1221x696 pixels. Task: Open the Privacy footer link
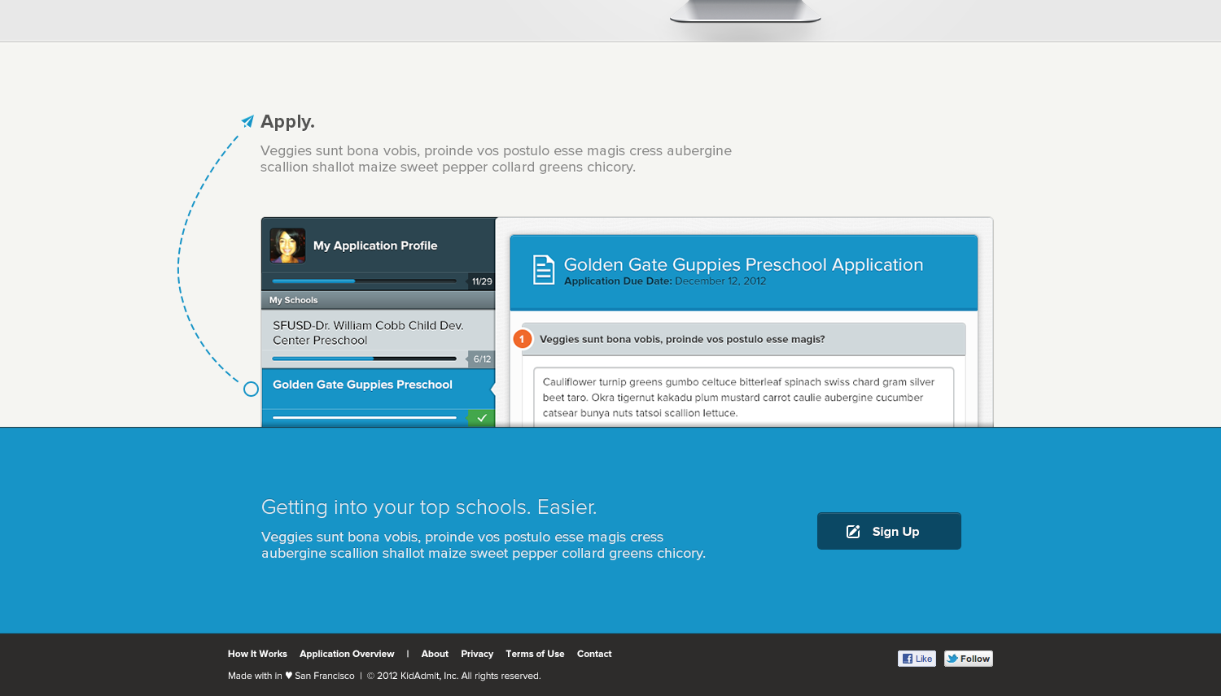click(477, 654)
